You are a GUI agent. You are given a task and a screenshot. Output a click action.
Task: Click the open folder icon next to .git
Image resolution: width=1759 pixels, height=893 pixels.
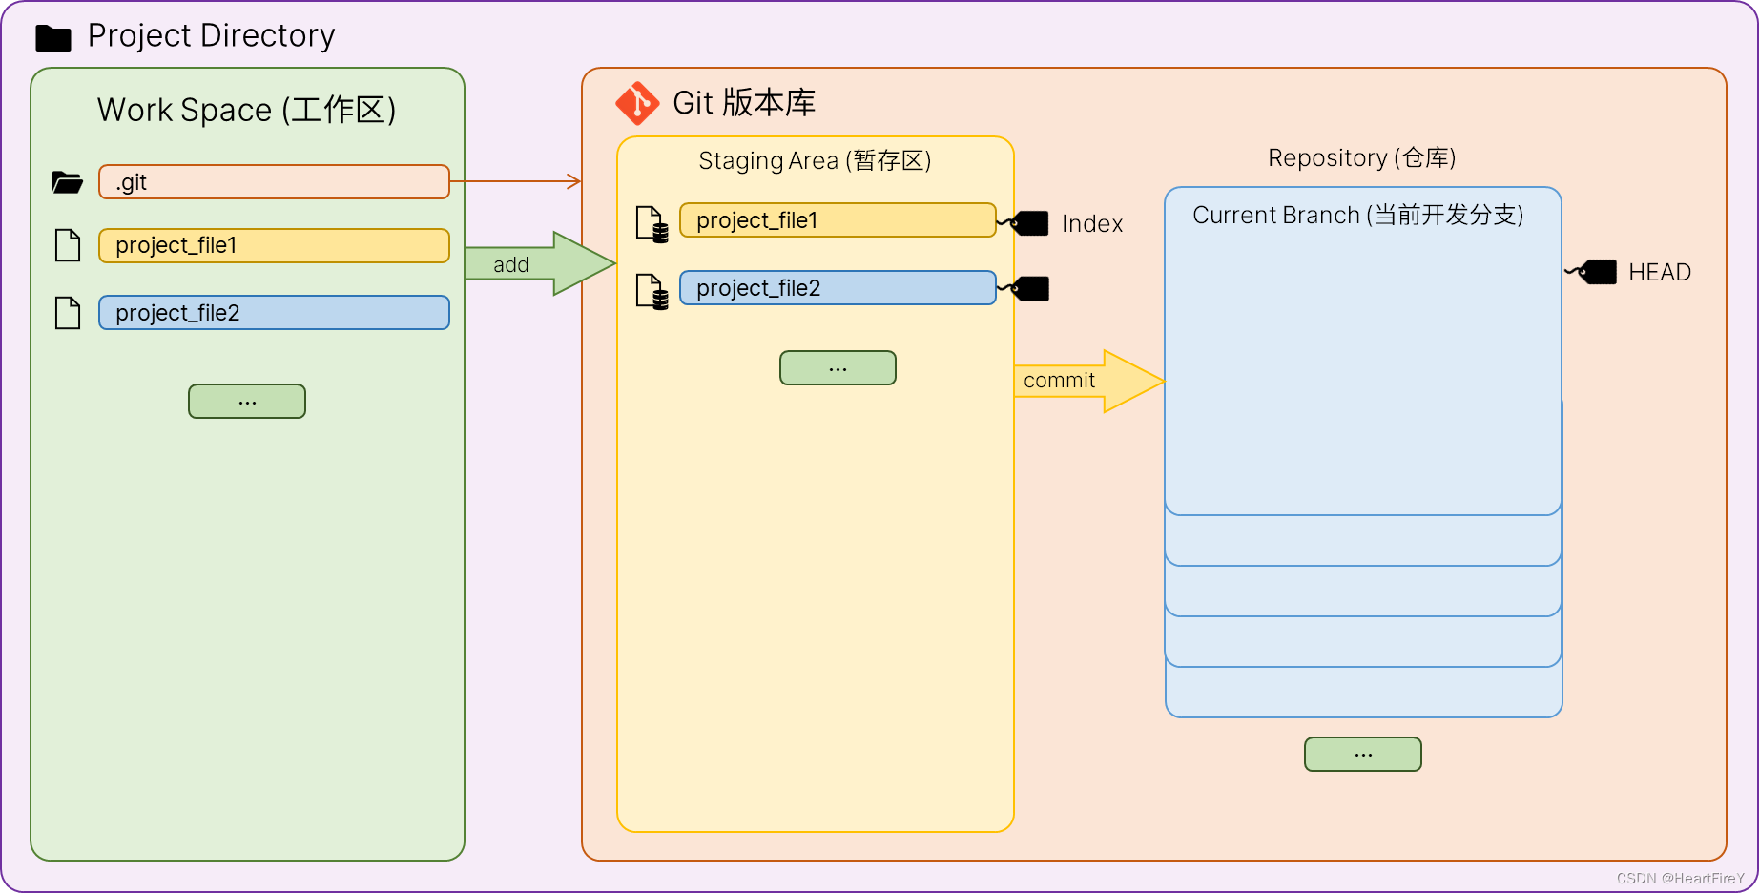(x=65, y=181)
